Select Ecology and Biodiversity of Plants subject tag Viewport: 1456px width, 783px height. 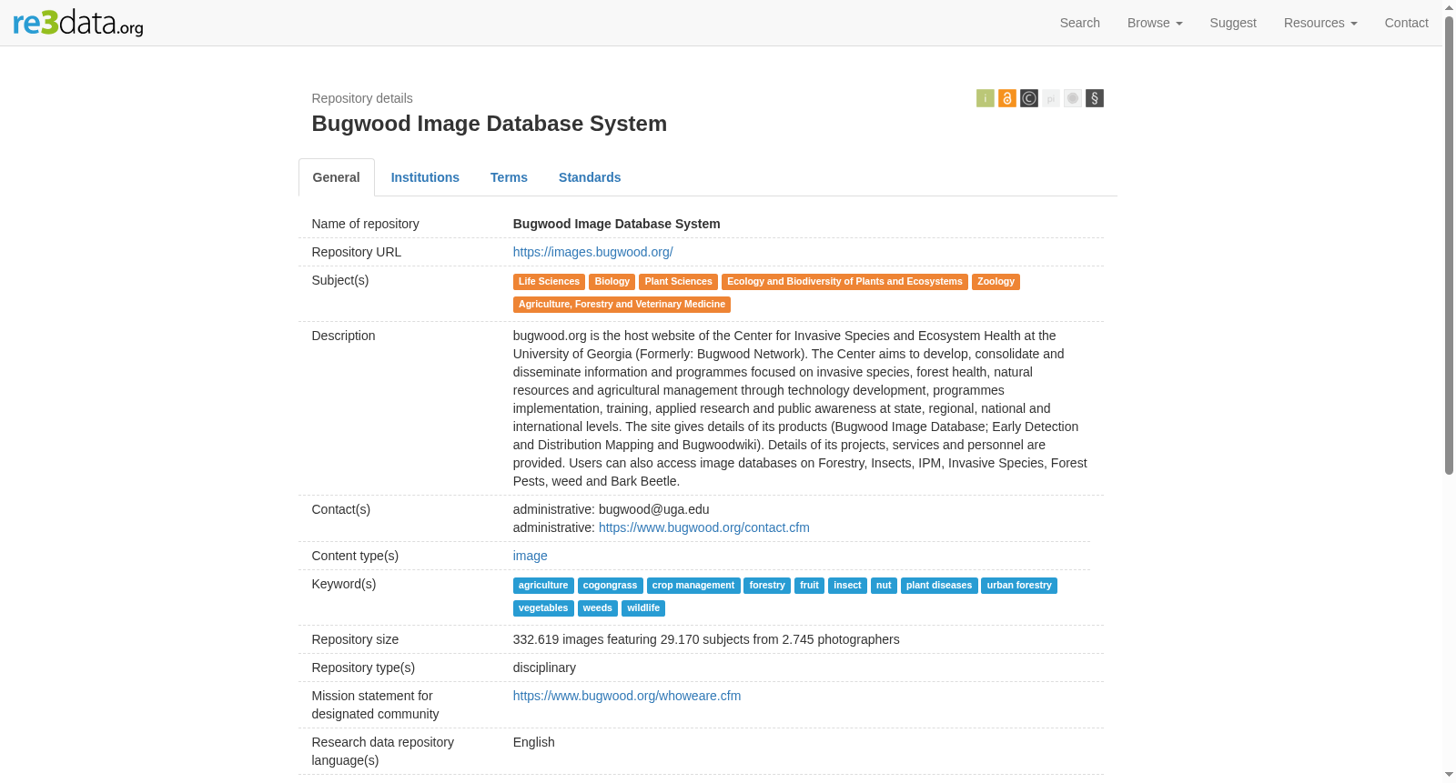click(x=844, y=282)
